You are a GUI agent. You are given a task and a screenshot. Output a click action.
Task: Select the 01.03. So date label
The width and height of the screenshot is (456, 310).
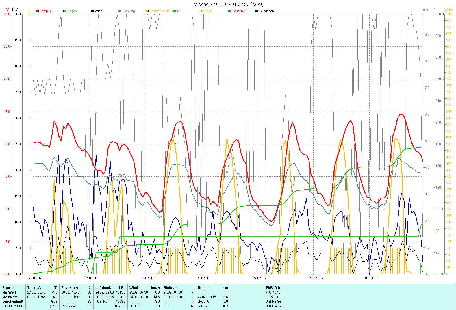pyautogui.click(x=372, y=278)
